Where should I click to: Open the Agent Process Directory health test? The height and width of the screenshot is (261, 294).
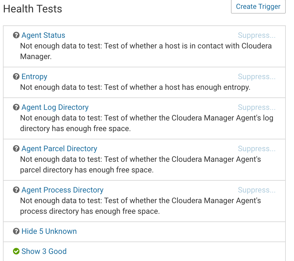coord(62,190)
